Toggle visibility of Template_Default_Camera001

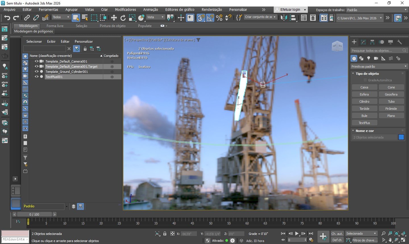[36, 61]
